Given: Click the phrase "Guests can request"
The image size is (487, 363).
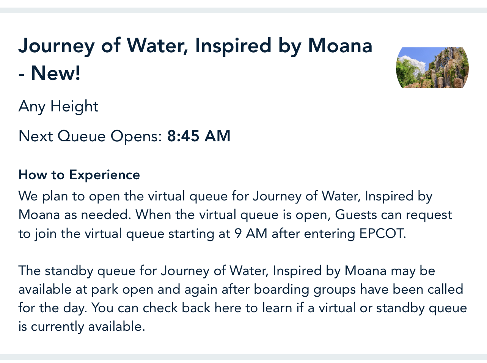Looking at the screenshot, I should coord(394,215).
